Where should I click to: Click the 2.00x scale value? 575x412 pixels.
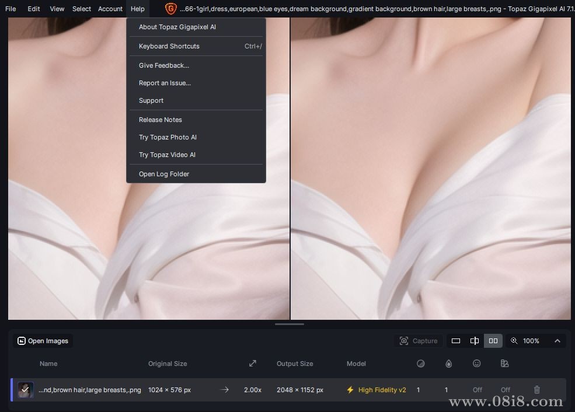(253, 390)
